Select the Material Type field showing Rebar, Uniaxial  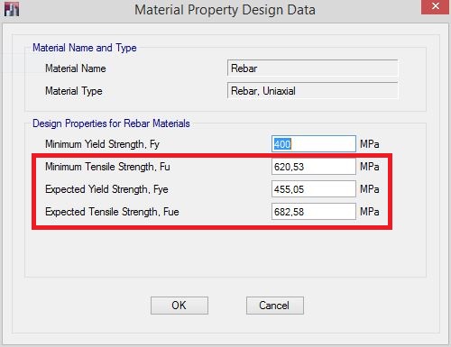click(x=312, y=91)
